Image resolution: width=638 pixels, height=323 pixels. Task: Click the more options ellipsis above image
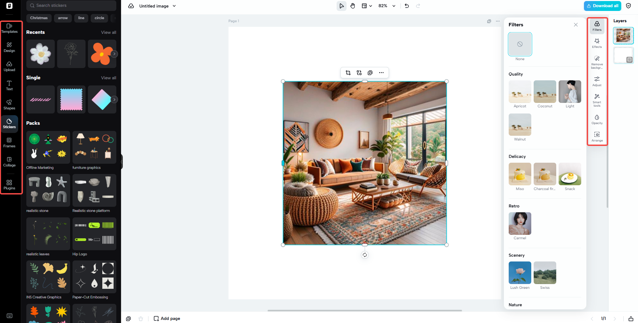pos(381,72)
